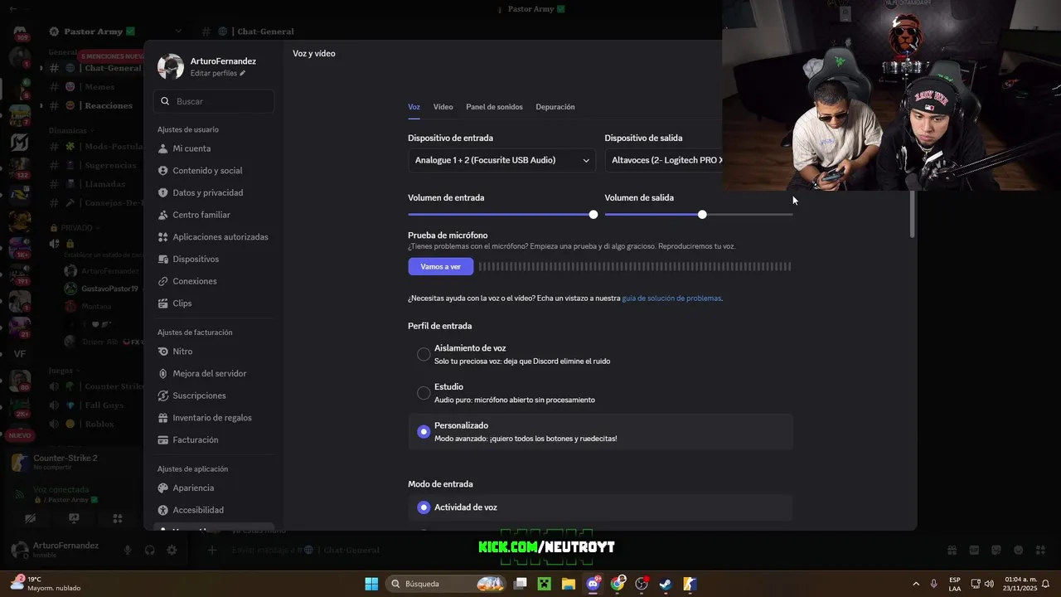
Task: Click the Buscar settings search field
Action: pos(214,101)
